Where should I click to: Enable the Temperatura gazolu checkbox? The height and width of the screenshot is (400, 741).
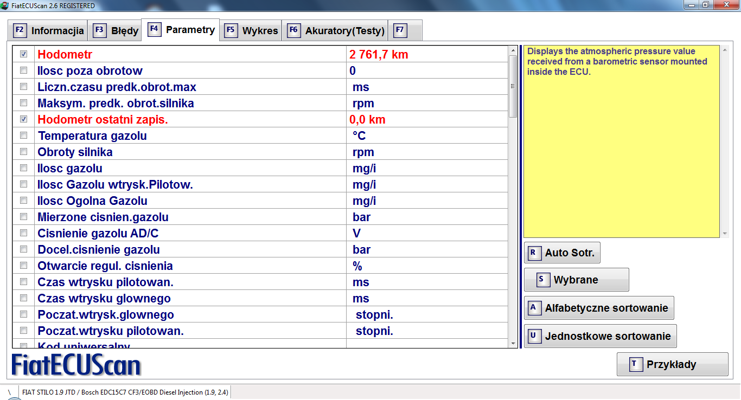23,136
